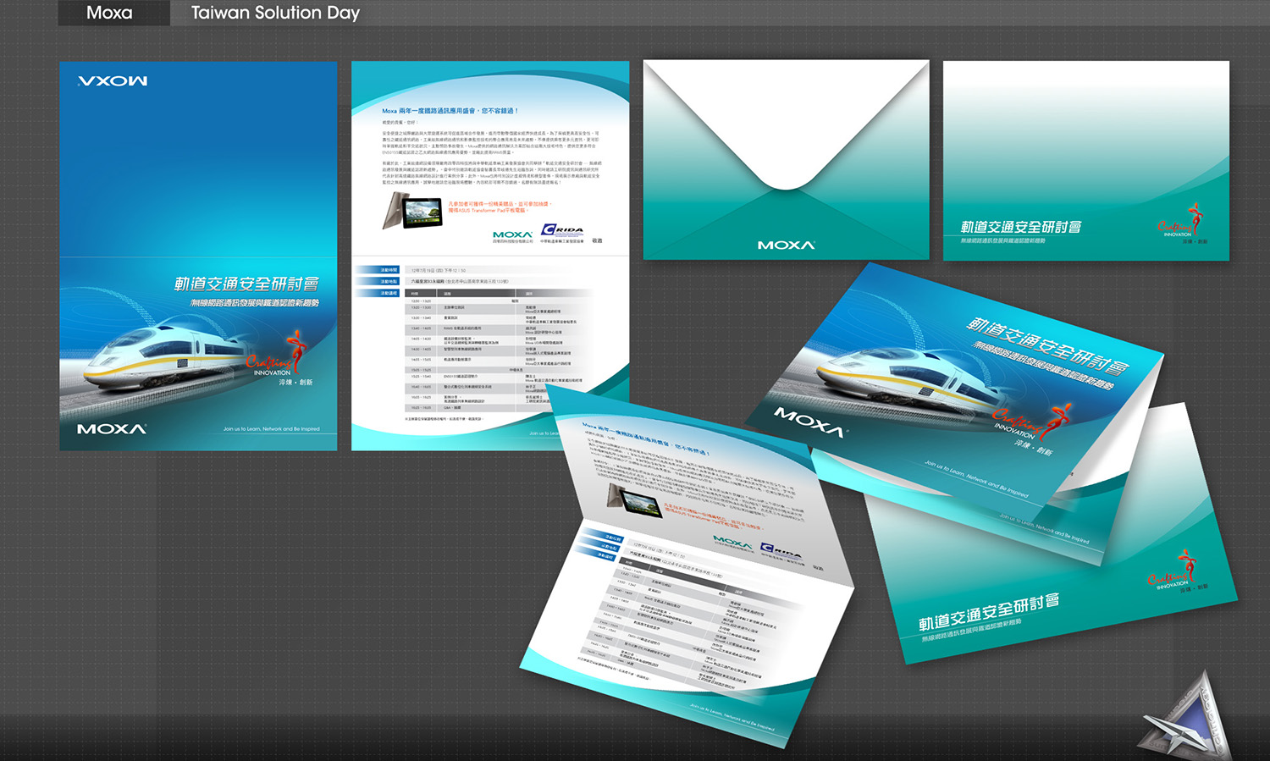Click the MOXA logo at bottom of flat blue cover

[112, 429]
